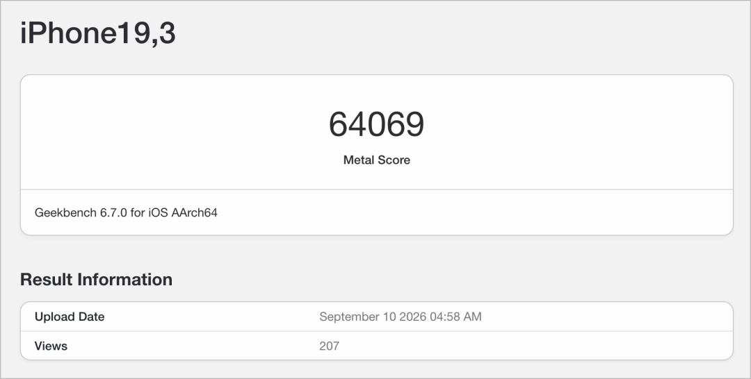Click the Views row label
Viewport: 751px width, 379px height.
[x=51, y=346]
